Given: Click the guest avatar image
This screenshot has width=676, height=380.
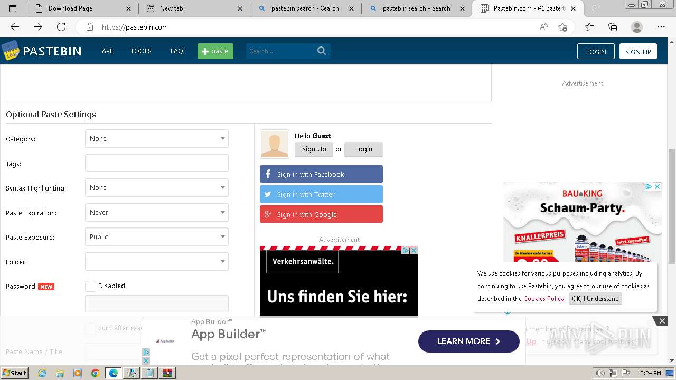Looking at the screenshot, I should tap(275, 144).
